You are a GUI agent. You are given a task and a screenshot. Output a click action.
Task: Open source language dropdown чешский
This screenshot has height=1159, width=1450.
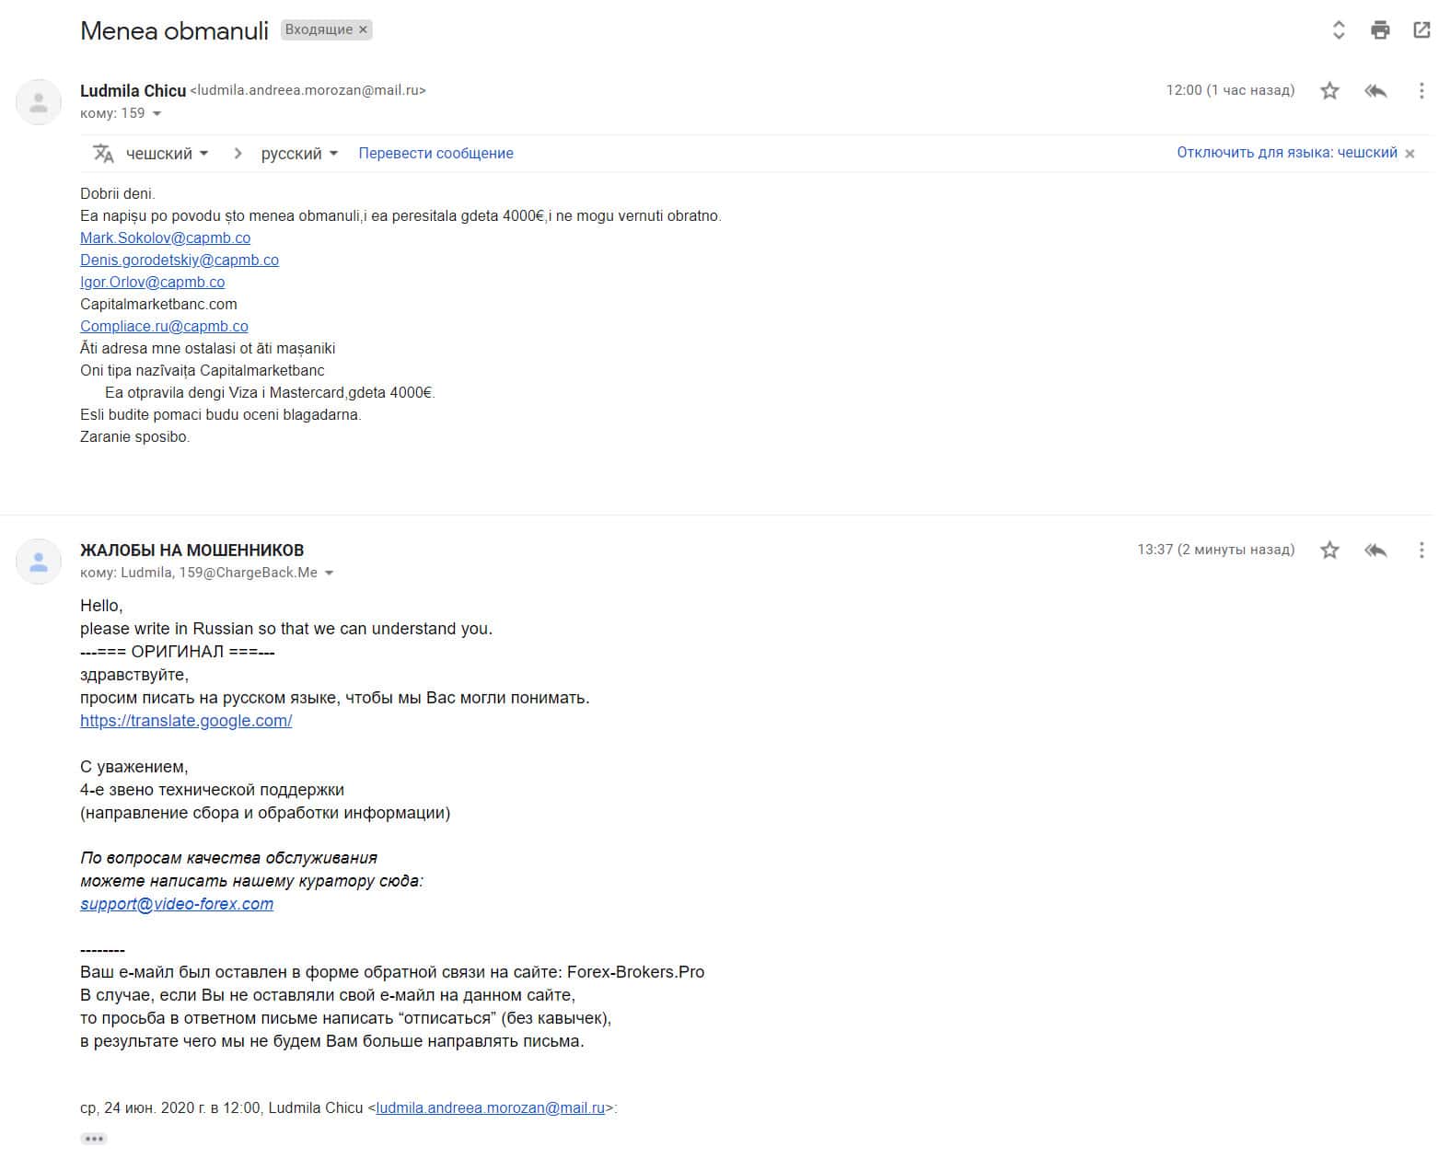167,154
